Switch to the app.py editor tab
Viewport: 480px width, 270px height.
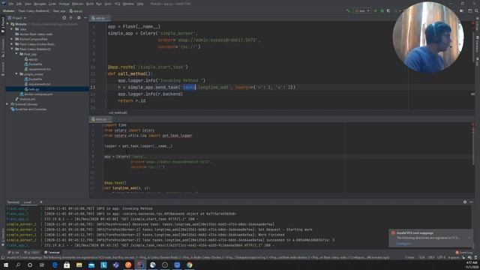tap(100, 18)
